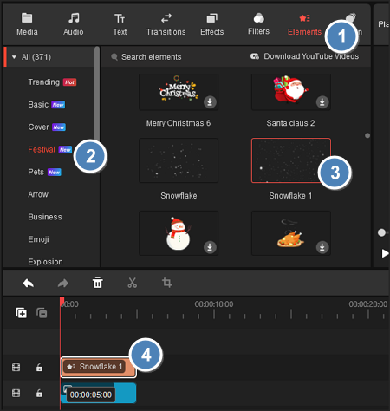Click the 00:00:20:00 ruler mark
This screenshot has height=411, width=390.
(368, 304)
